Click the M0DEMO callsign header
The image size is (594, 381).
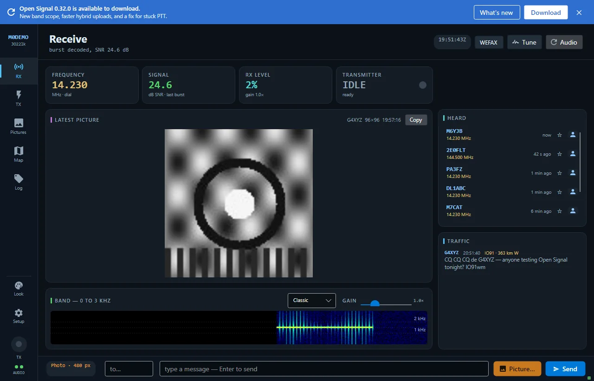(19, 37)
